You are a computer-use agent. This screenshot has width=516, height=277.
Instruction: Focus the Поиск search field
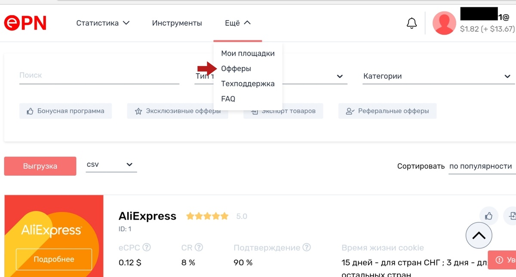click(x=99, y=75)
